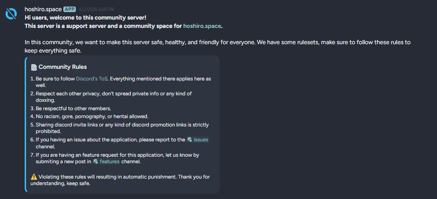Click rule 3 "Be respectful to other members"

coord(73,108)
